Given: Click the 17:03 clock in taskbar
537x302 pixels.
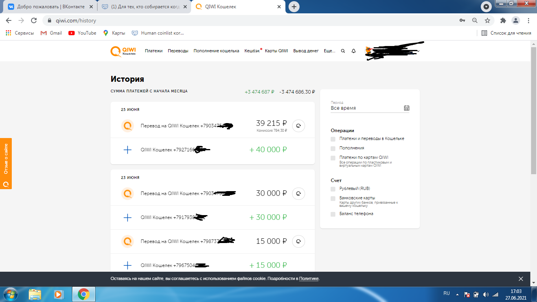Looking at the screenshot, I should tap(516, 291).
